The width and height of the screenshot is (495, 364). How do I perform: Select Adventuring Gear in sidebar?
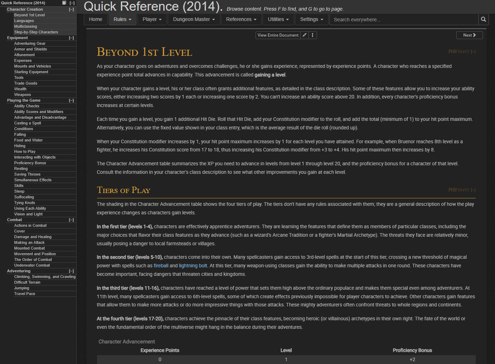click(45, 44)
